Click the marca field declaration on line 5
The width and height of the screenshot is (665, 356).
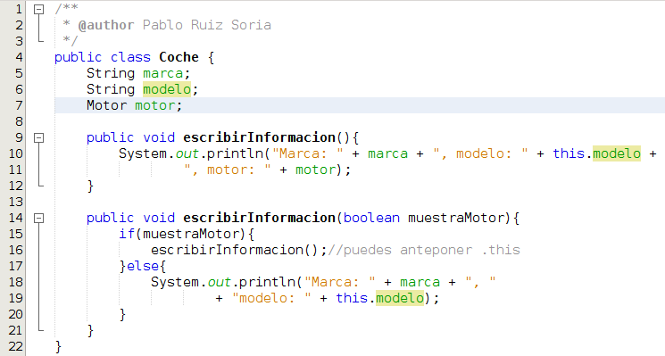click(x=162, y=73)
